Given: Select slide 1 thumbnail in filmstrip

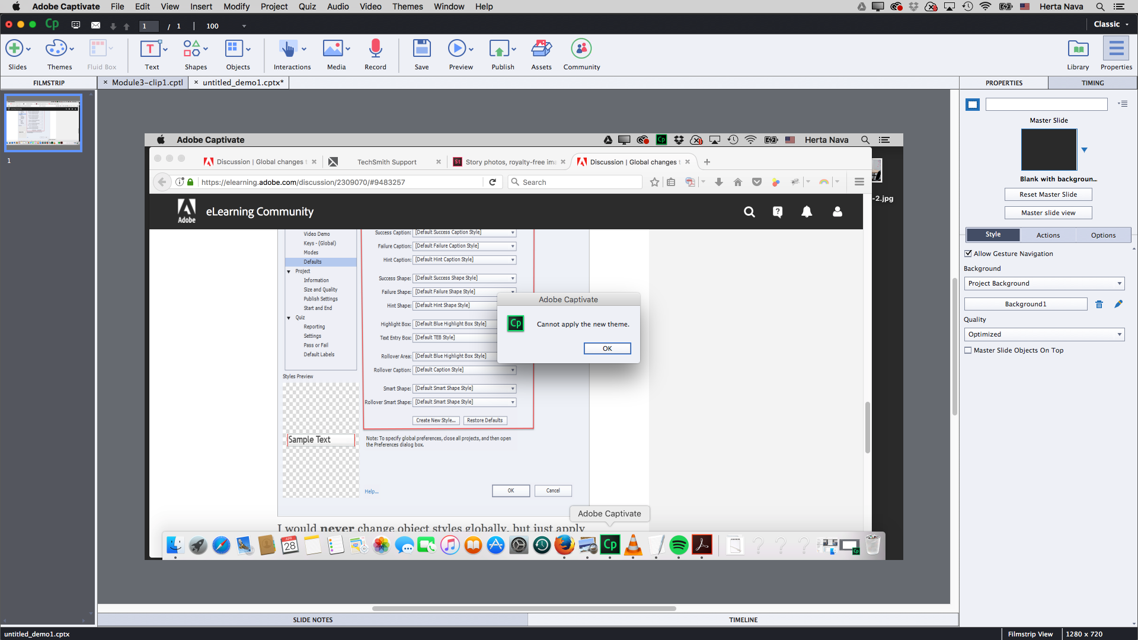Looking at the screenshot, I should (x=43, y=123).
